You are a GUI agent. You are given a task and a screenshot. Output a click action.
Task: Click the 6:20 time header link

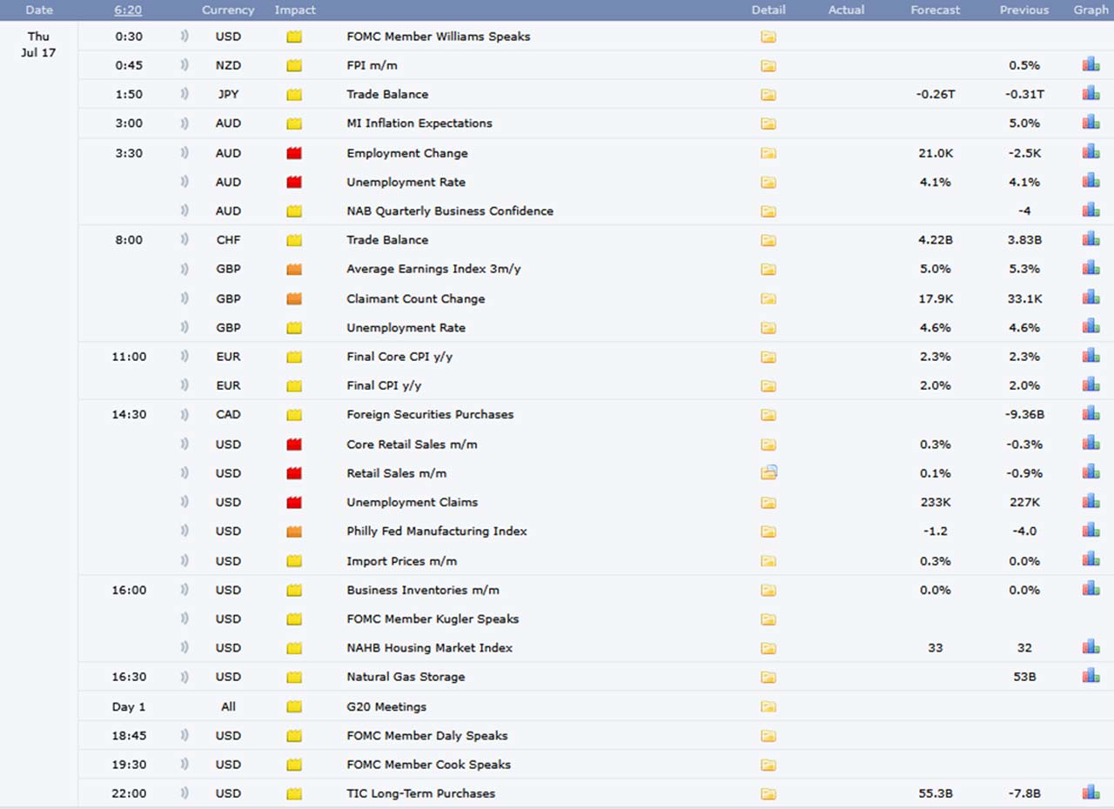(x=128, y=10)
